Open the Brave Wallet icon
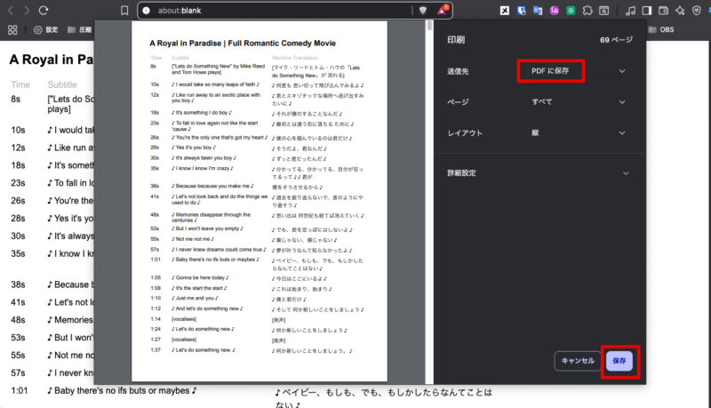The width and height of the screenshot is (711, 408). 663,11
